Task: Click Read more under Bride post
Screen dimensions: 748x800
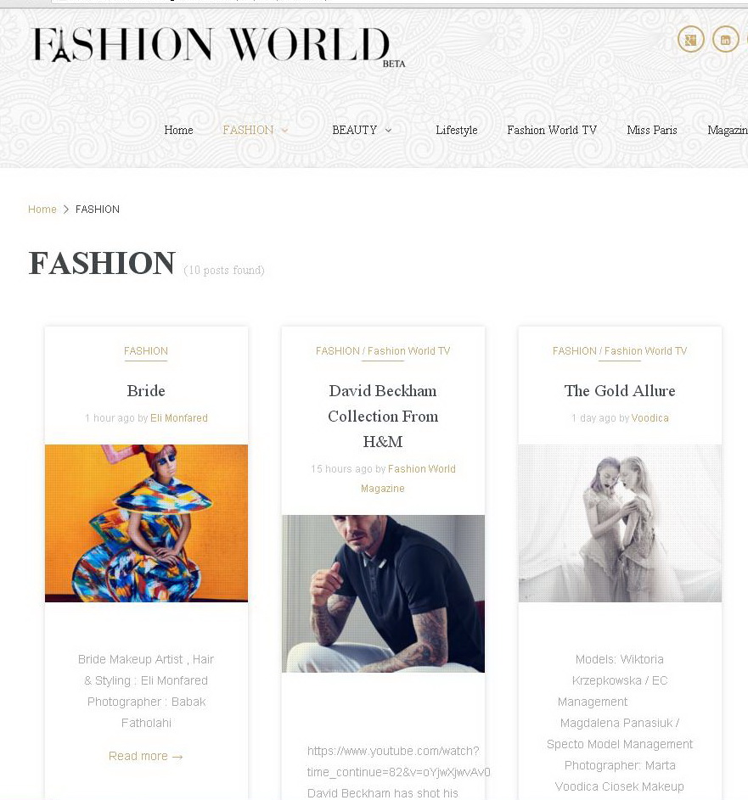Action: [146, 756]
